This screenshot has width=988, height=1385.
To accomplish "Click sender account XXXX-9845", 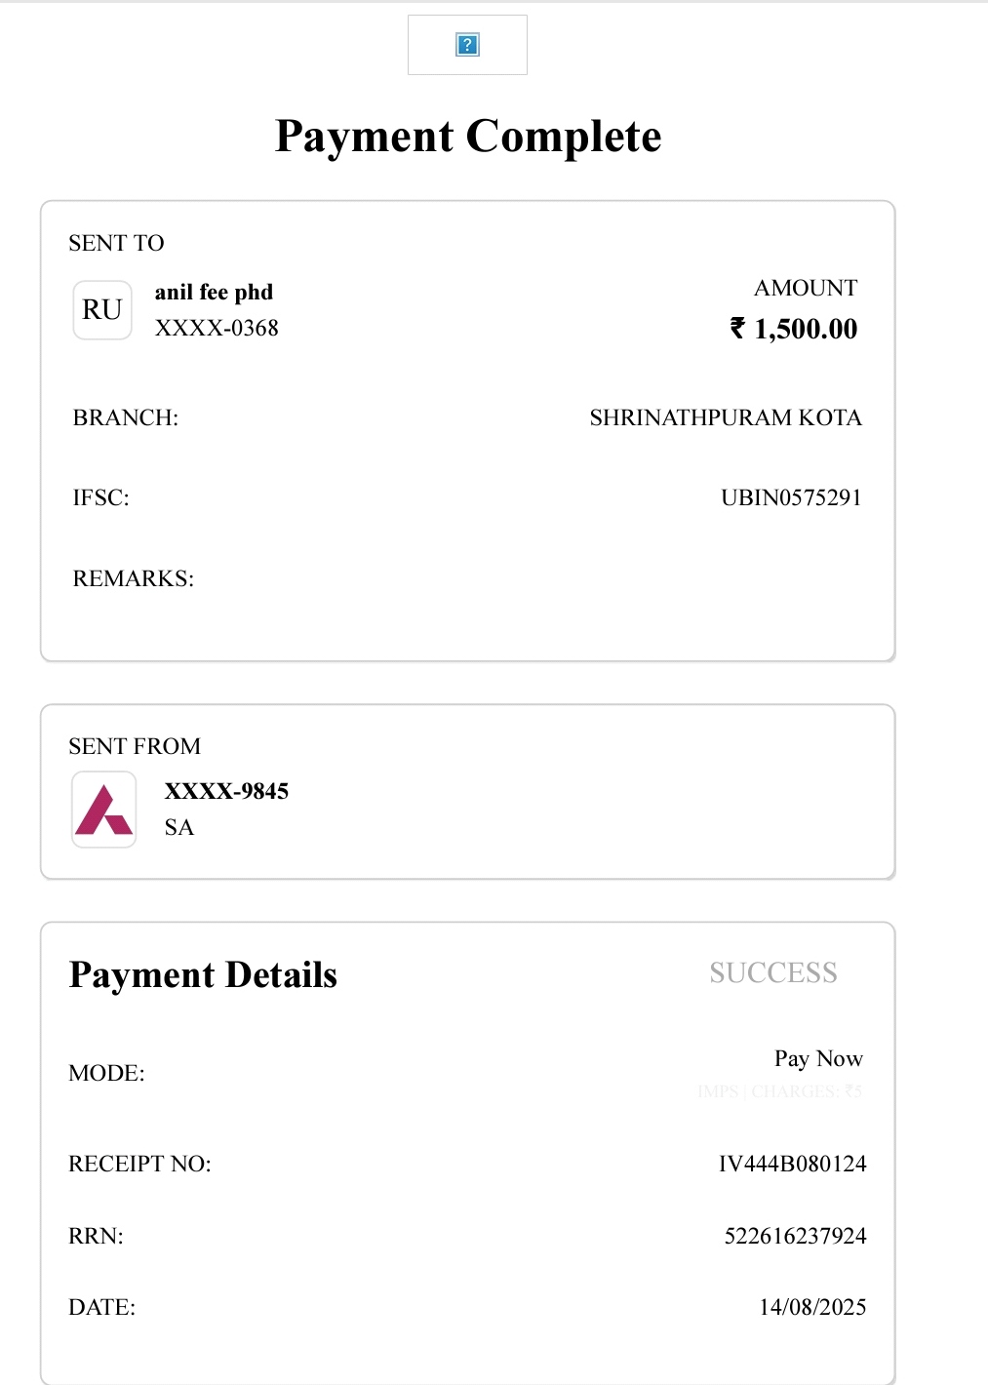I will [x=226, y=791].
